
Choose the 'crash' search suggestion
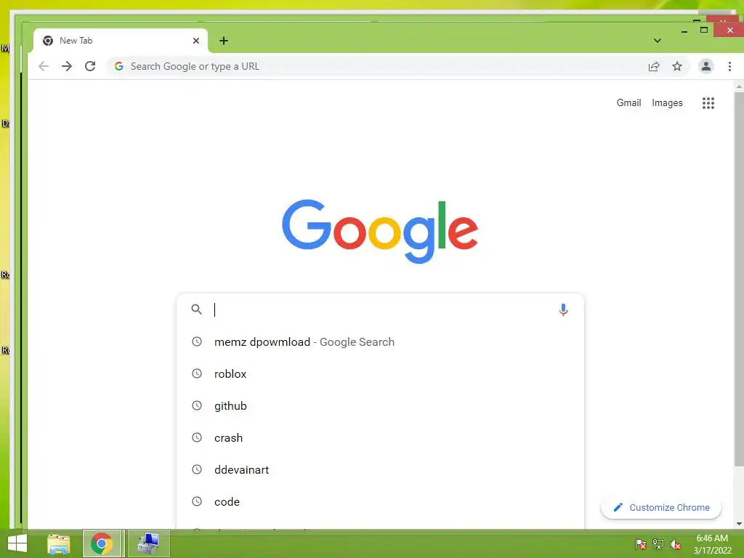(x=380, y=437)
